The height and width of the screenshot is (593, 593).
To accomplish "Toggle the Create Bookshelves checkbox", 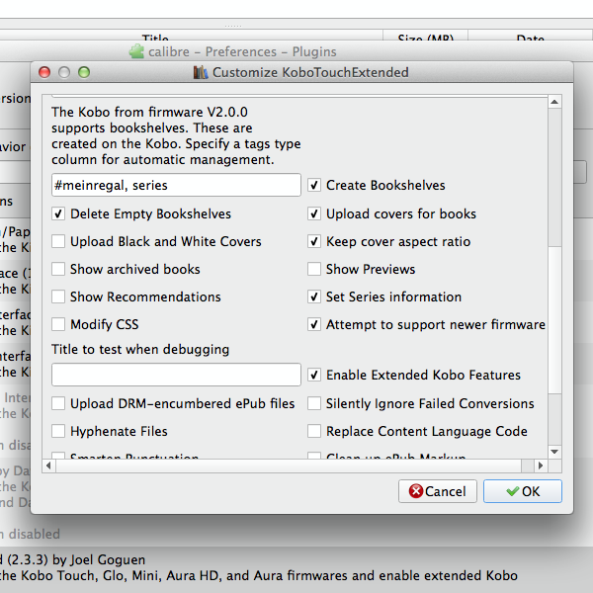I will point(314,186).
